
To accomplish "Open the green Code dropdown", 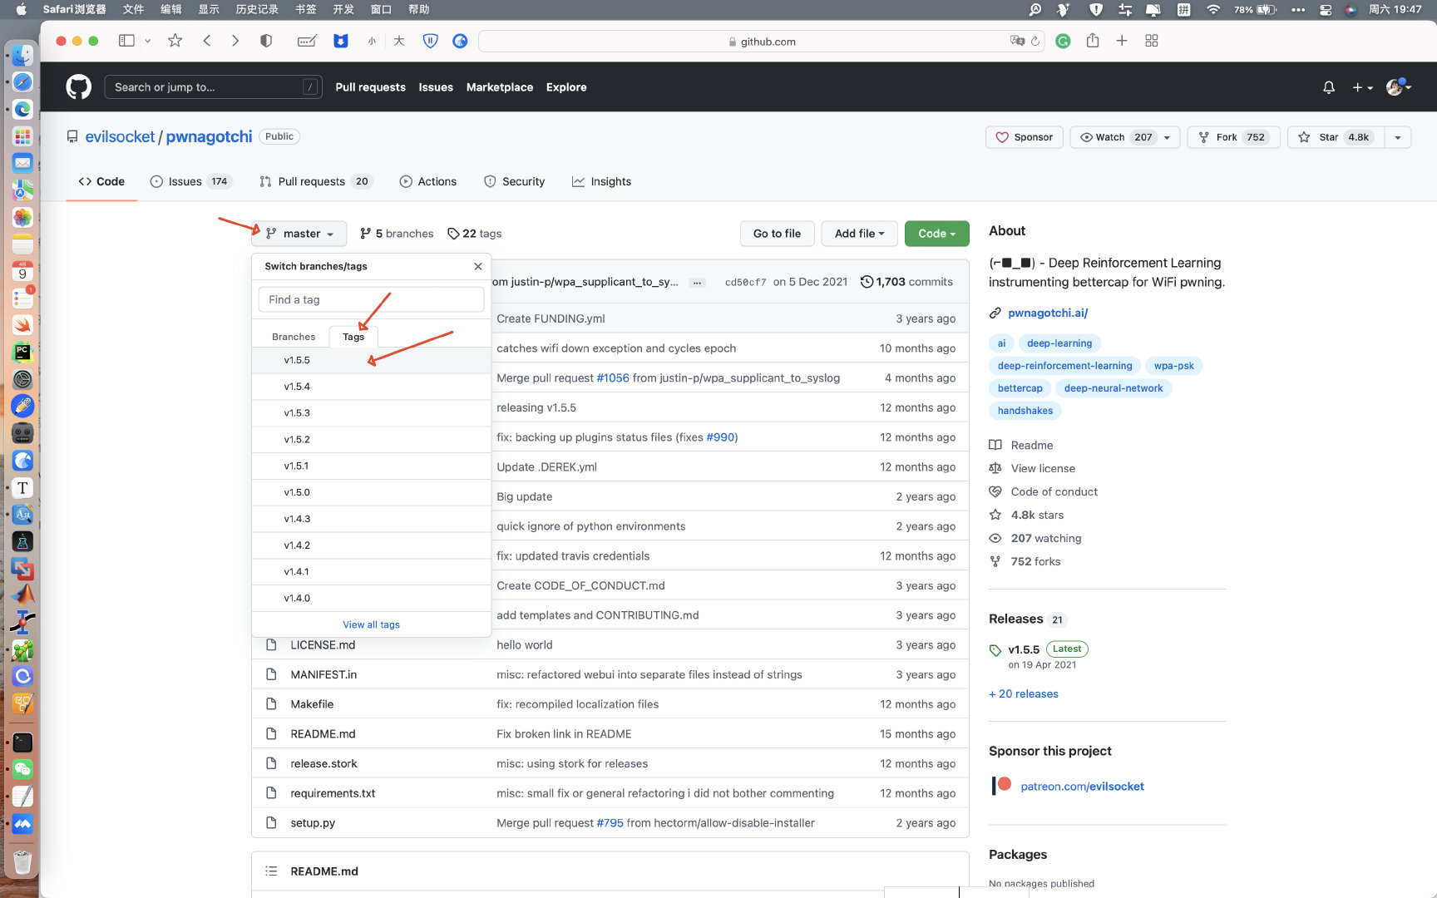I will tap(937, 234).
